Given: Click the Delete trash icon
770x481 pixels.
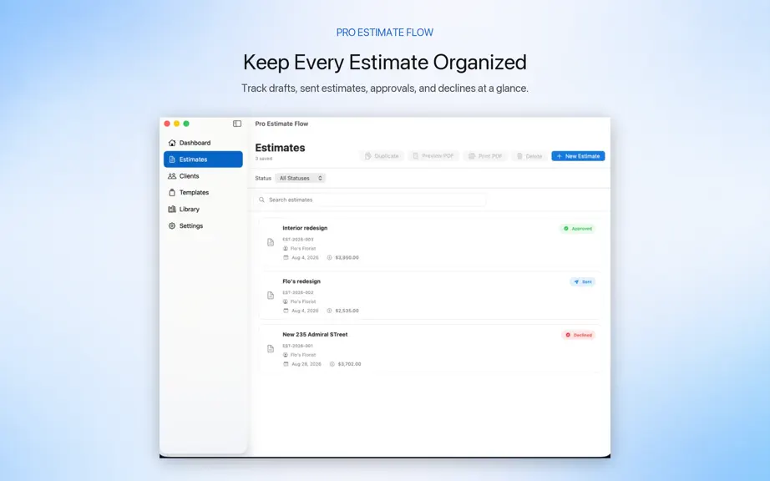Looking at the screenshot, I should [x=519, y=156].
